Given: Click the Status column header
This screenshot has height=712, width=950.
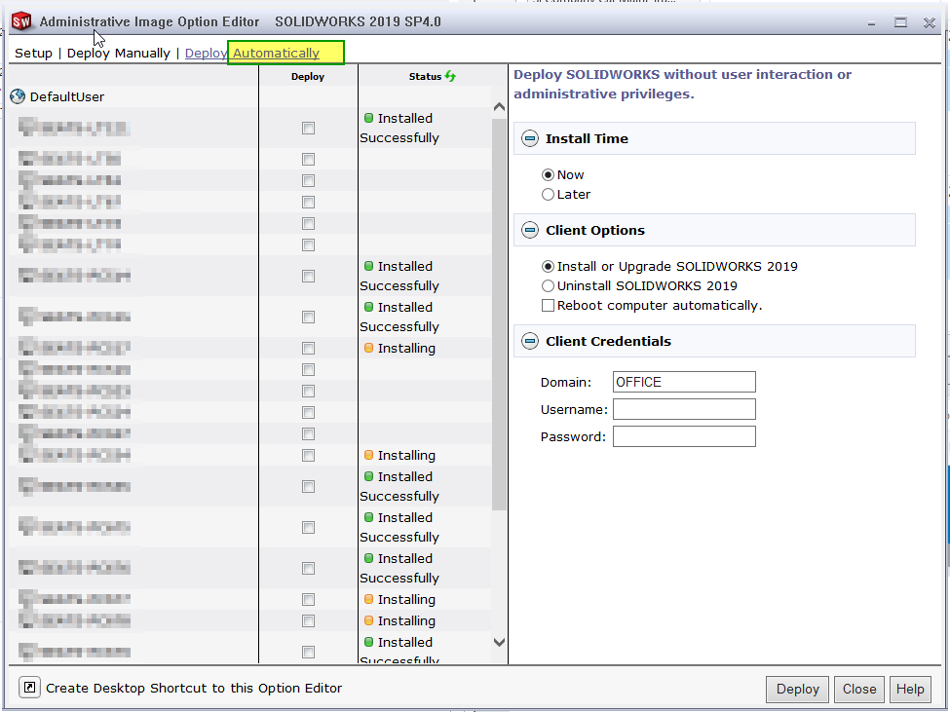Looking at the screenshot, I should coord(425,76).
